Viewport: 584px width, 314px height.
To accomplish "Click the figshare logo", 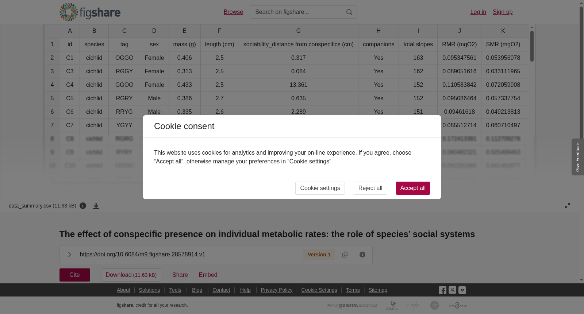I will pos(90,12).
